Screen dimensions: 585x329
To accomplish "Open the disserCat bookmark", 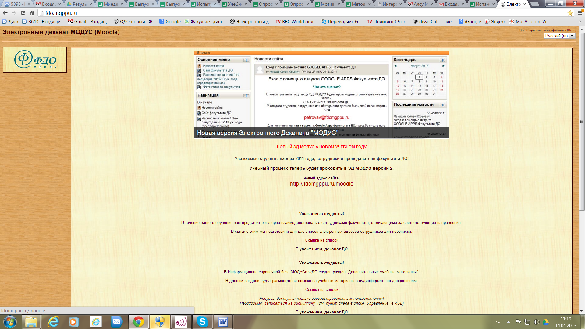I will [x=434, y=22].
